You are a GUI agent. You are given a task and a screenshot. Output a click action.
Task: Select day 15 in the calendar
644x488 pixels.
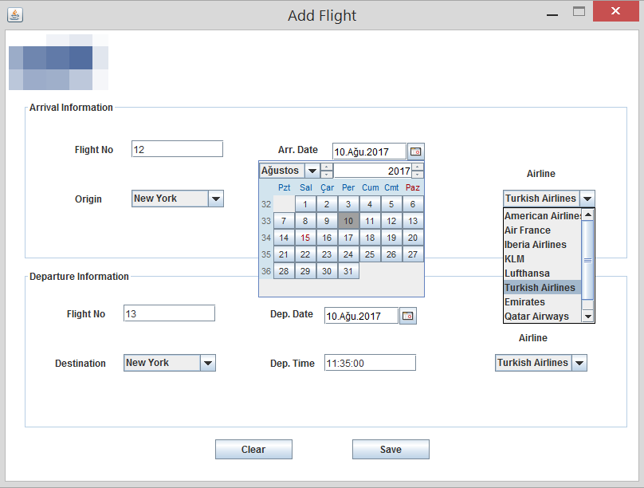[x=304, y=238]
